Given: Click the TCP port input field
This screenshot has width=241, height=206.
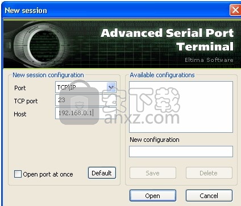Looking at the screenshot, I should pos(86,100).
